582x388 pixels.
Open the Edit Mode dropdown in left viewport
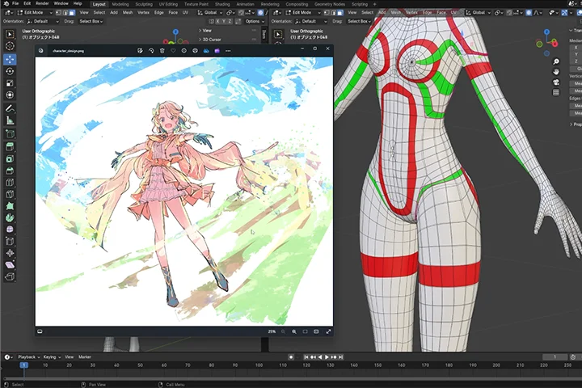[x=34, y=13]
